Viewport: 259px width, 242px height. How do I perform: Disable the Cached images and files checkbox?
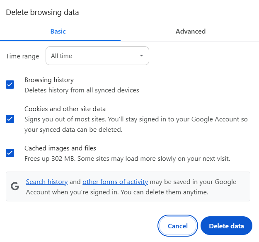pyautogui.click(x=10, y=153)
